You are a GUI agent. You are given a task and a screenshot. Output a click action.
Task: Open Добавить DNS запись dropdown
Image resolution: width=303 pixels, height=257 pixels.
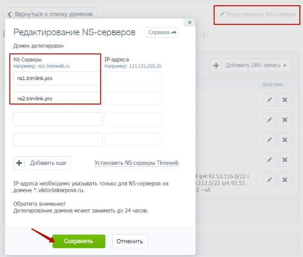[x=251, y=65]
